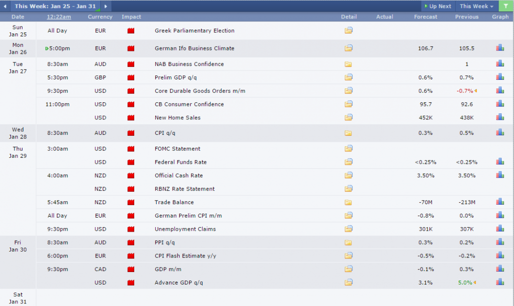Open detail folder for FOMC Statement

click(x=348, y=148)
